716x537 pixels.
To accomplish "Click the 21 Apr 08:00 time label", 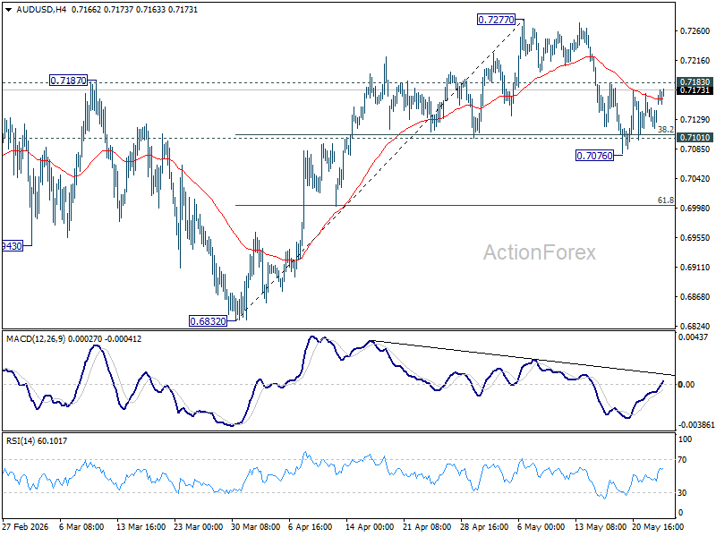I will click(428, 527).
